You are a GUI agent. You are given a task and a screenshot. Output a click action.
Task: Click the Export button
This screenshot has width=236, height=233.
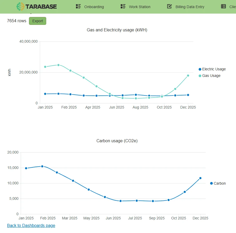tap(38, 21)
